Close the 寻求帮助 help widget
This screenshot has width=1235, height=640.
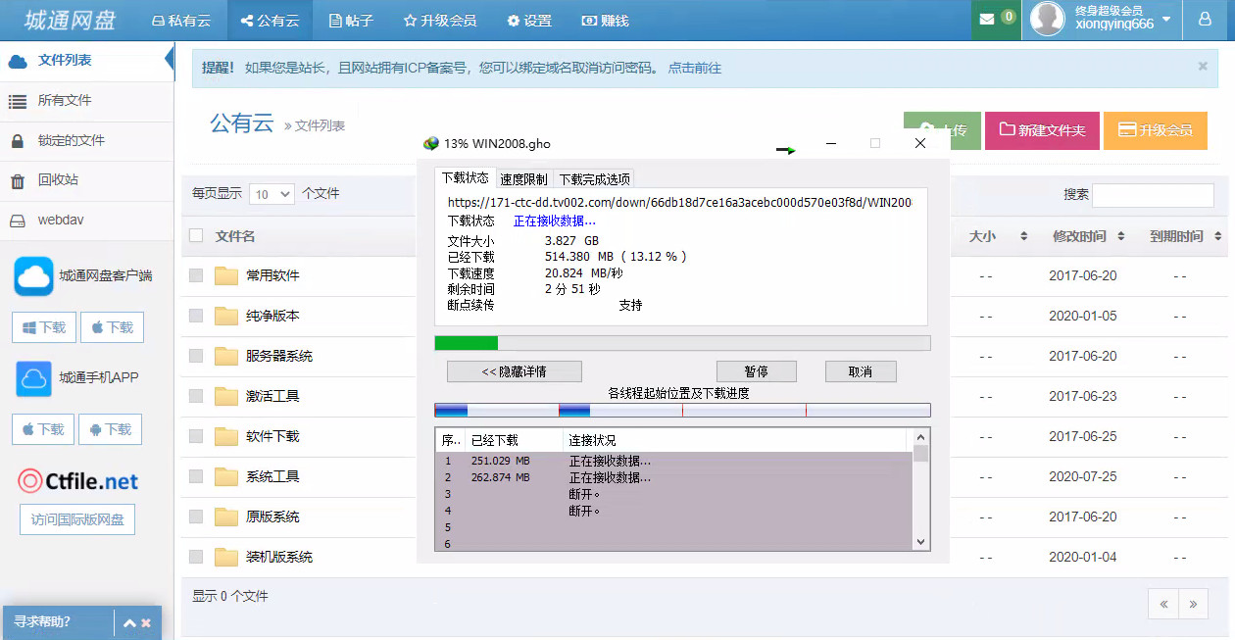point(146,622)
